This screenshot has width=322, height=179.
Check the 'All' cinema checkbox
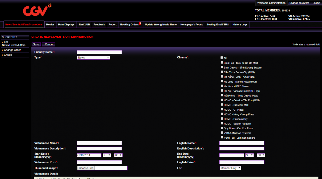(222, 58)
